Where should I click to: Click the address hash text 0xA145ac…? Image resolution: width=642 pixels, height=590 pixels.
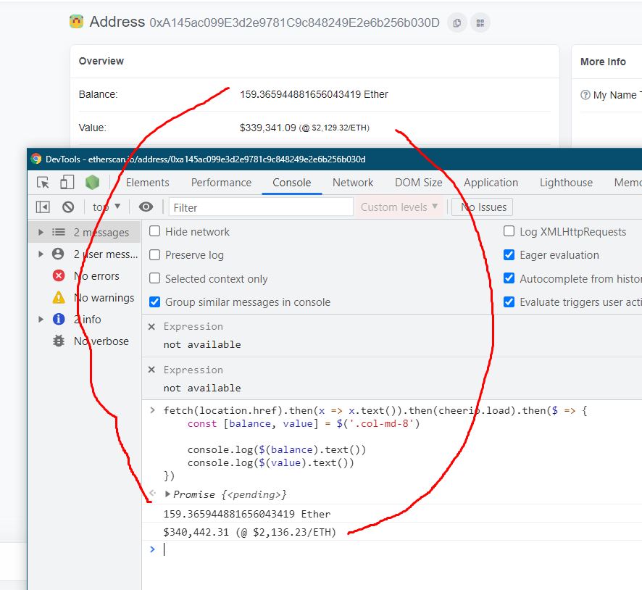[295, 22]
